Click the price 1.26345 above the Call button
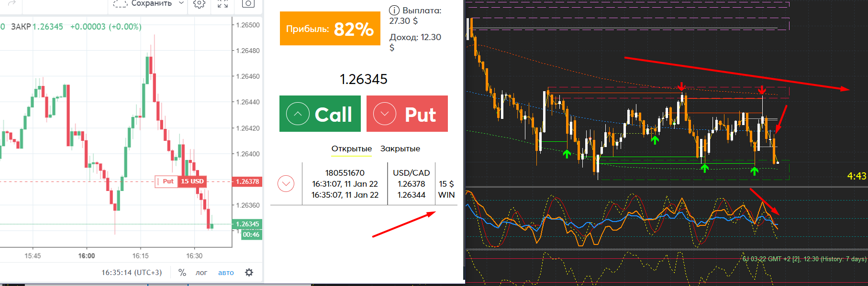Image resolution: width=868 pixels, height=286 pixels. (x=364, y=79)
